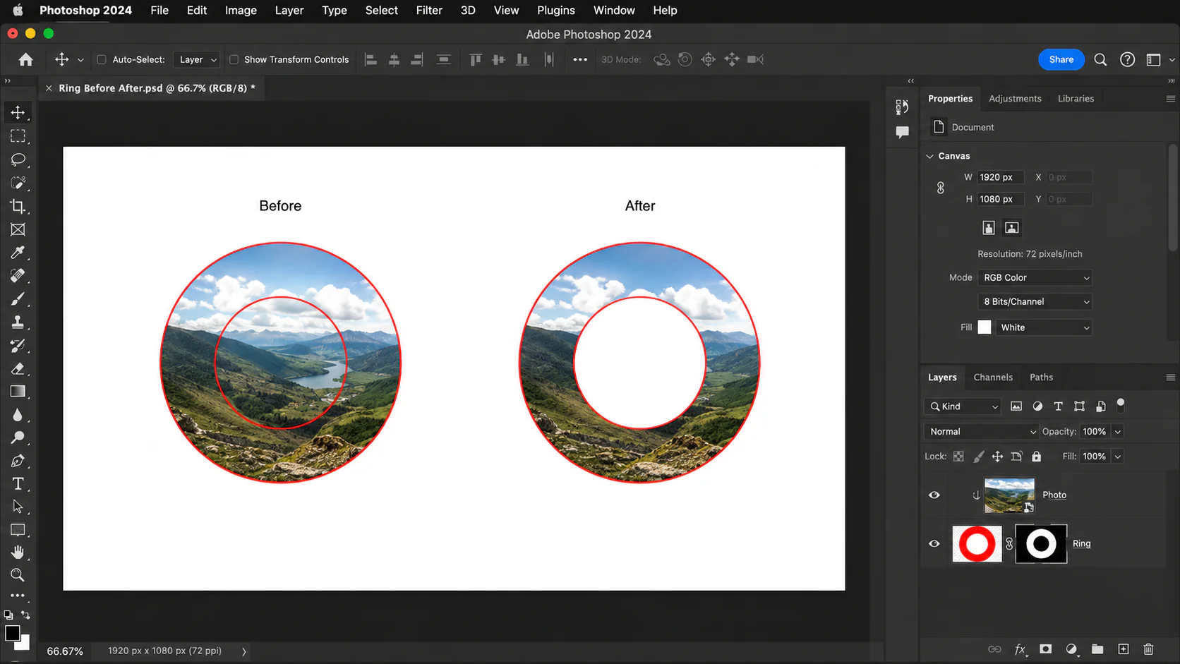The width and height of the screenshot is (1180, 664).
Task: Select the Photo layer thumbnail
Action: 1009,495
